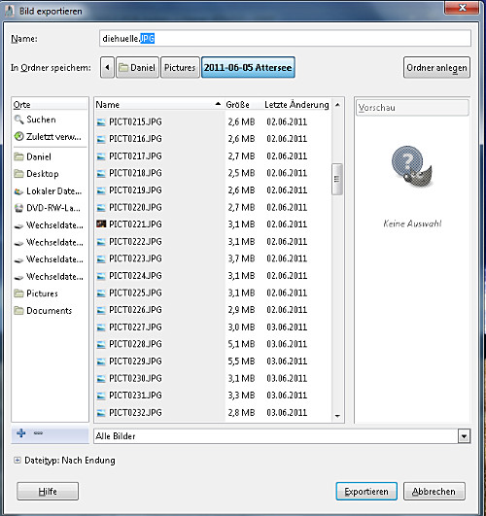This screenshot has height=516, width=486.
Task: Select the DVD-RW drive icon in places
Action: [x=19, y=208]
